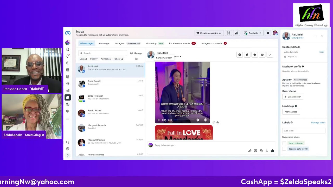This screenshot has height=187, width=333.
Task: Switch to the Messenger tab
Action: tap(104, 43)
